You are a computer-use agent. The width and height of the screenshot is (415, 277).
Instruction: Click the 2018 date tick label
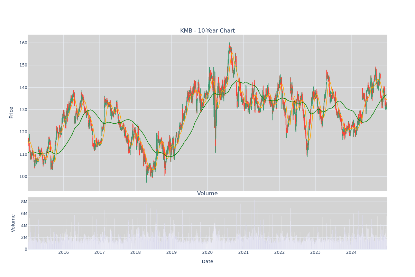136,252
